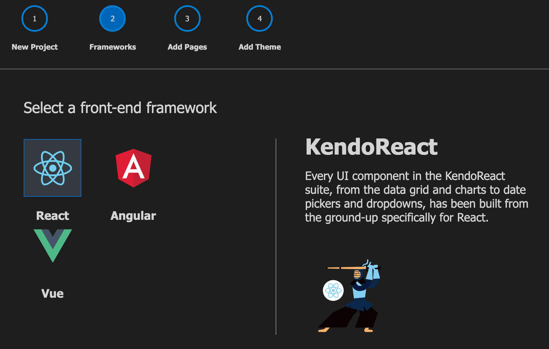Choose the Vue logo icon
Screen dimensions: 549x349
(x=53, y=246)
